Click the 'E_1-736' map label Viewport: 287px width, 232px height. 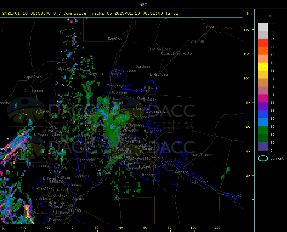click(197, 41)
